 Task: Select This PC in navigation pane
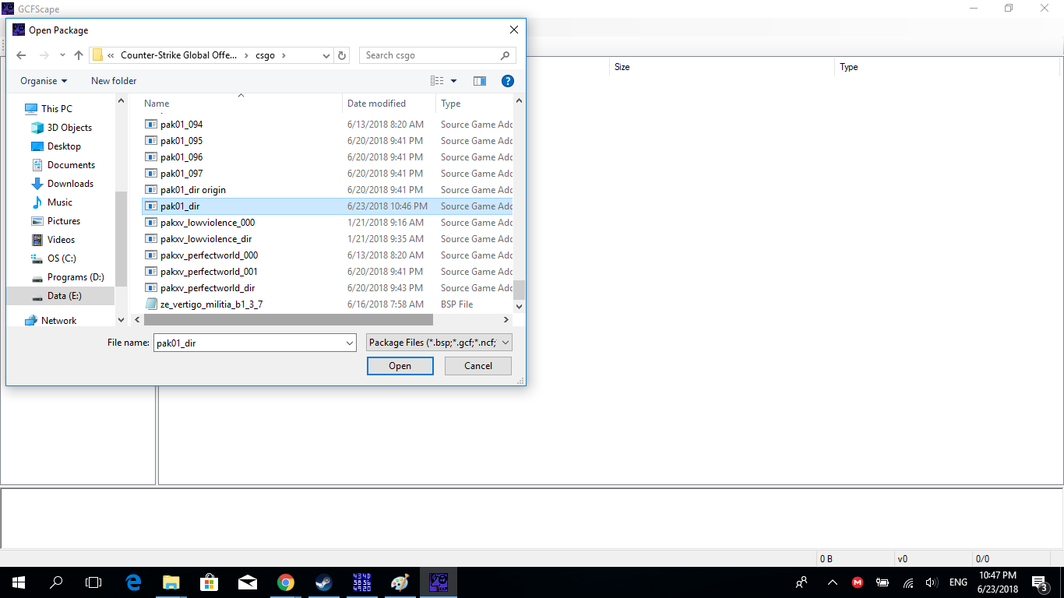pos(57,109)
